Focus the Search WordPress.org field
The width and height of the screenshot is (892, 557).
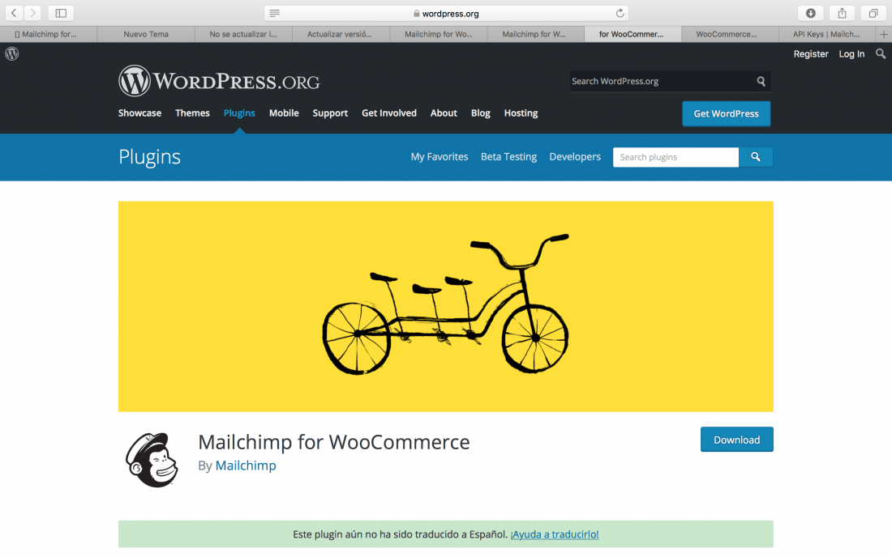coord(663,81)
